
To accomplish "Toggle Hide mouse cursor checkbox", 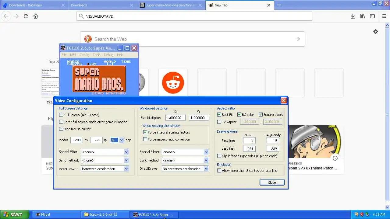I will [61, 129].
